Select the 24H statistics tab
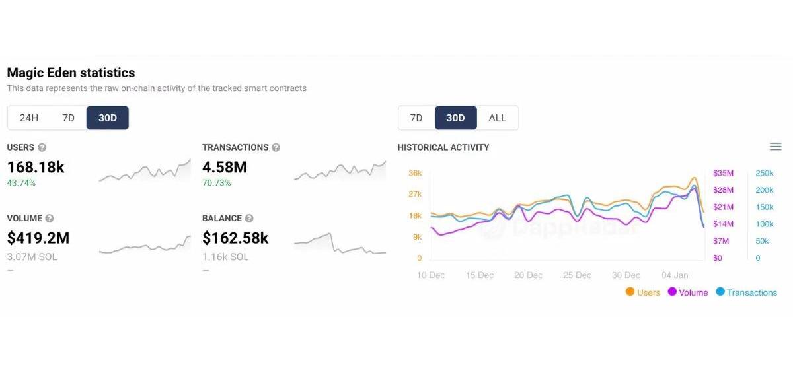 pyautogui.click(x=29, y=118)
